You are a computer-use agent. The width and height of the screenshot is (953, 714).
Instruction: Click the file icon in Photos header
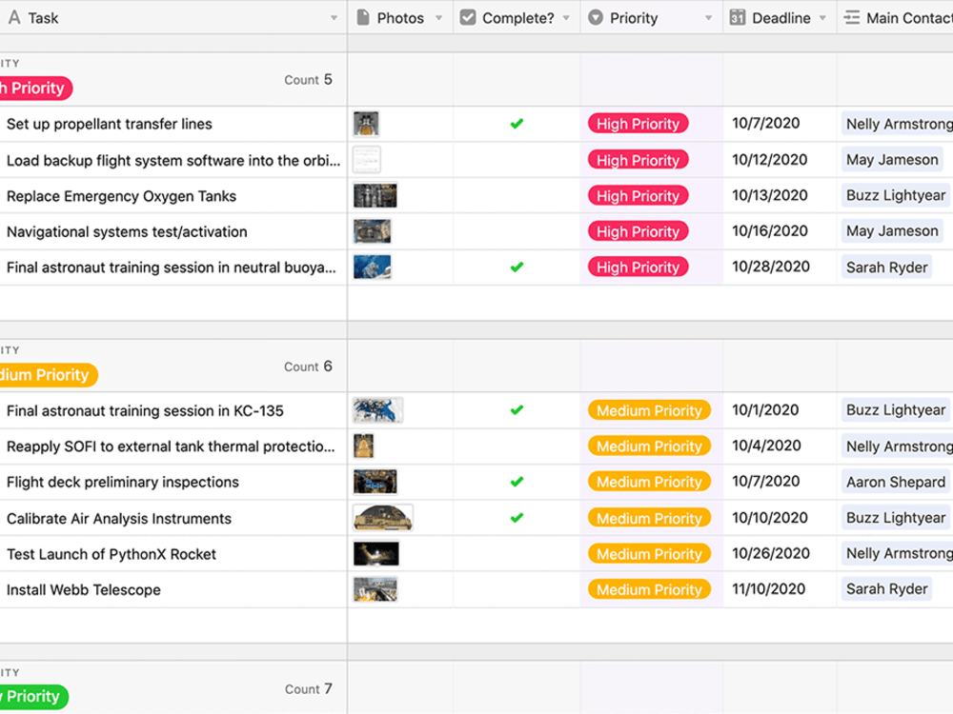pyautogui.click(x=363, y=17)
